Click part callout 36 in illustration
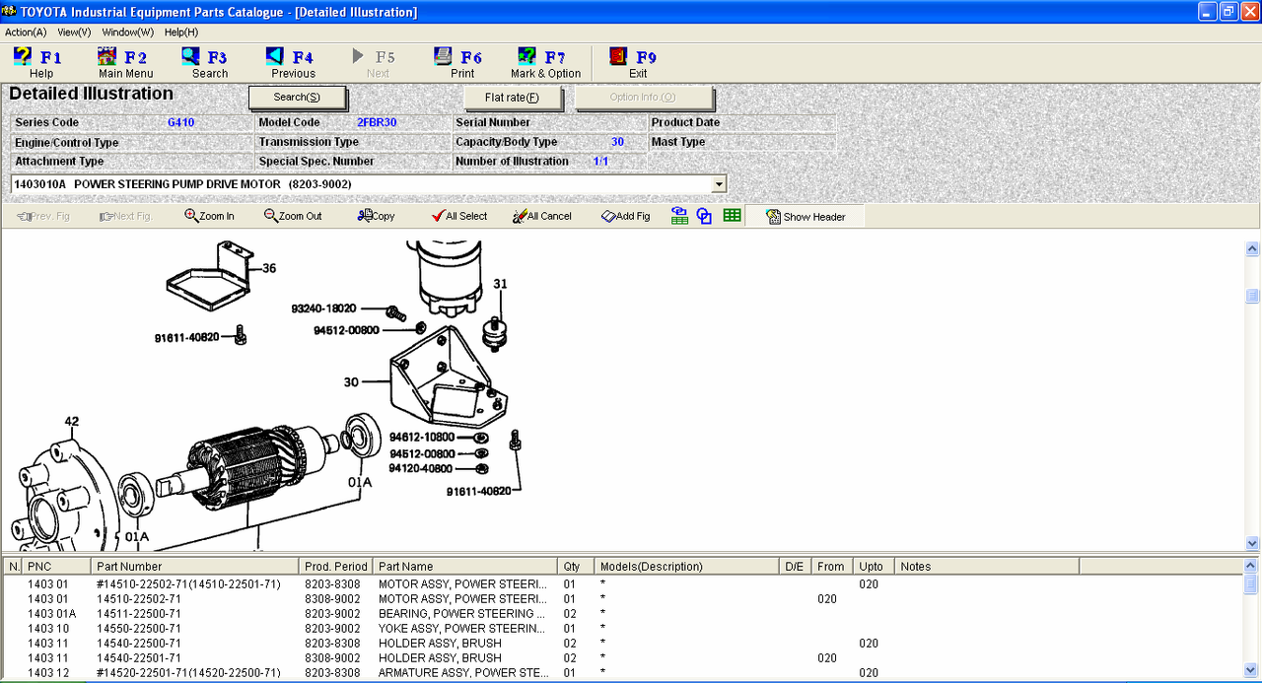Viewport: 1262px width, 683px height. (x=268, y=268)
